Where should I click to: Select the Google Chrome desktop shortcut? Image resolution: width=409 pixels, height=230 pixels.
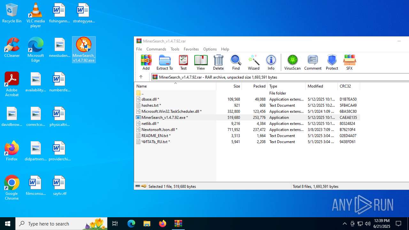click(x=12, y=188)
